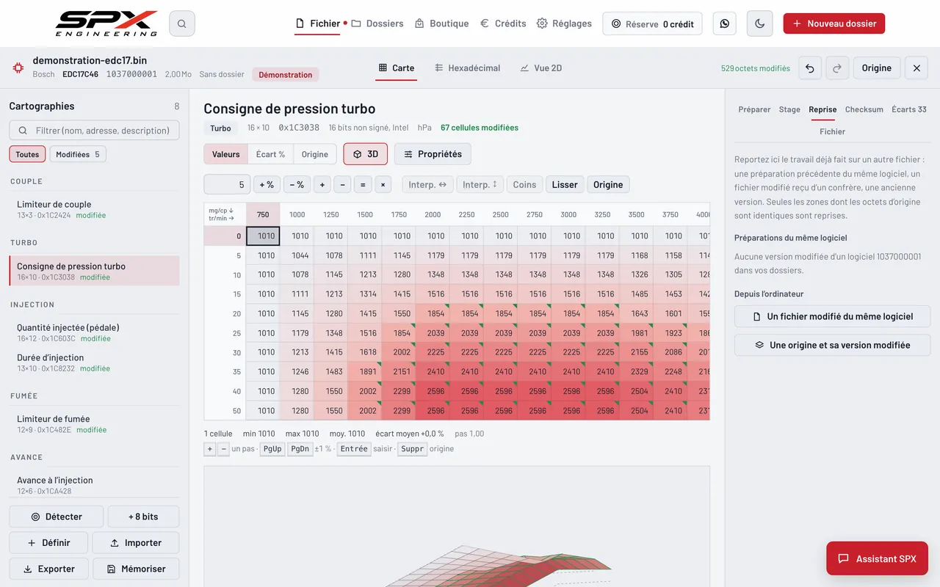Select the Limiteur de fumée map
Image resolution: width=940 pixels, height=587 pixels.
coord(94,423)
